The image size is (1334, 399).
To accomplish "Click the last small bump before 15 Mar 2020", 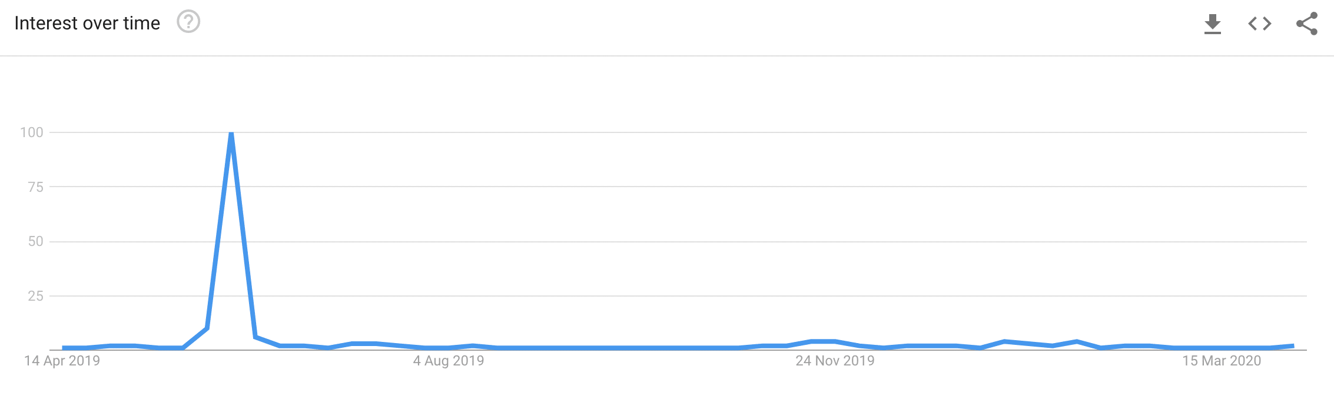I will [1077, 341].
